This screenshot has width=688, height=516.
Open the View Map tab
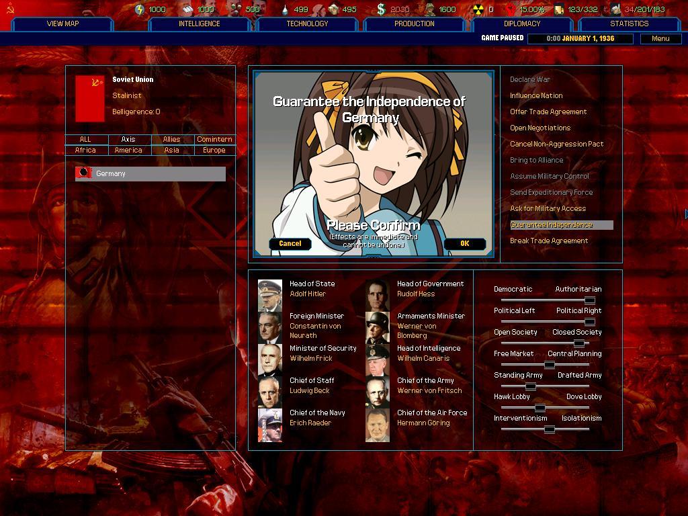[62, 24]
